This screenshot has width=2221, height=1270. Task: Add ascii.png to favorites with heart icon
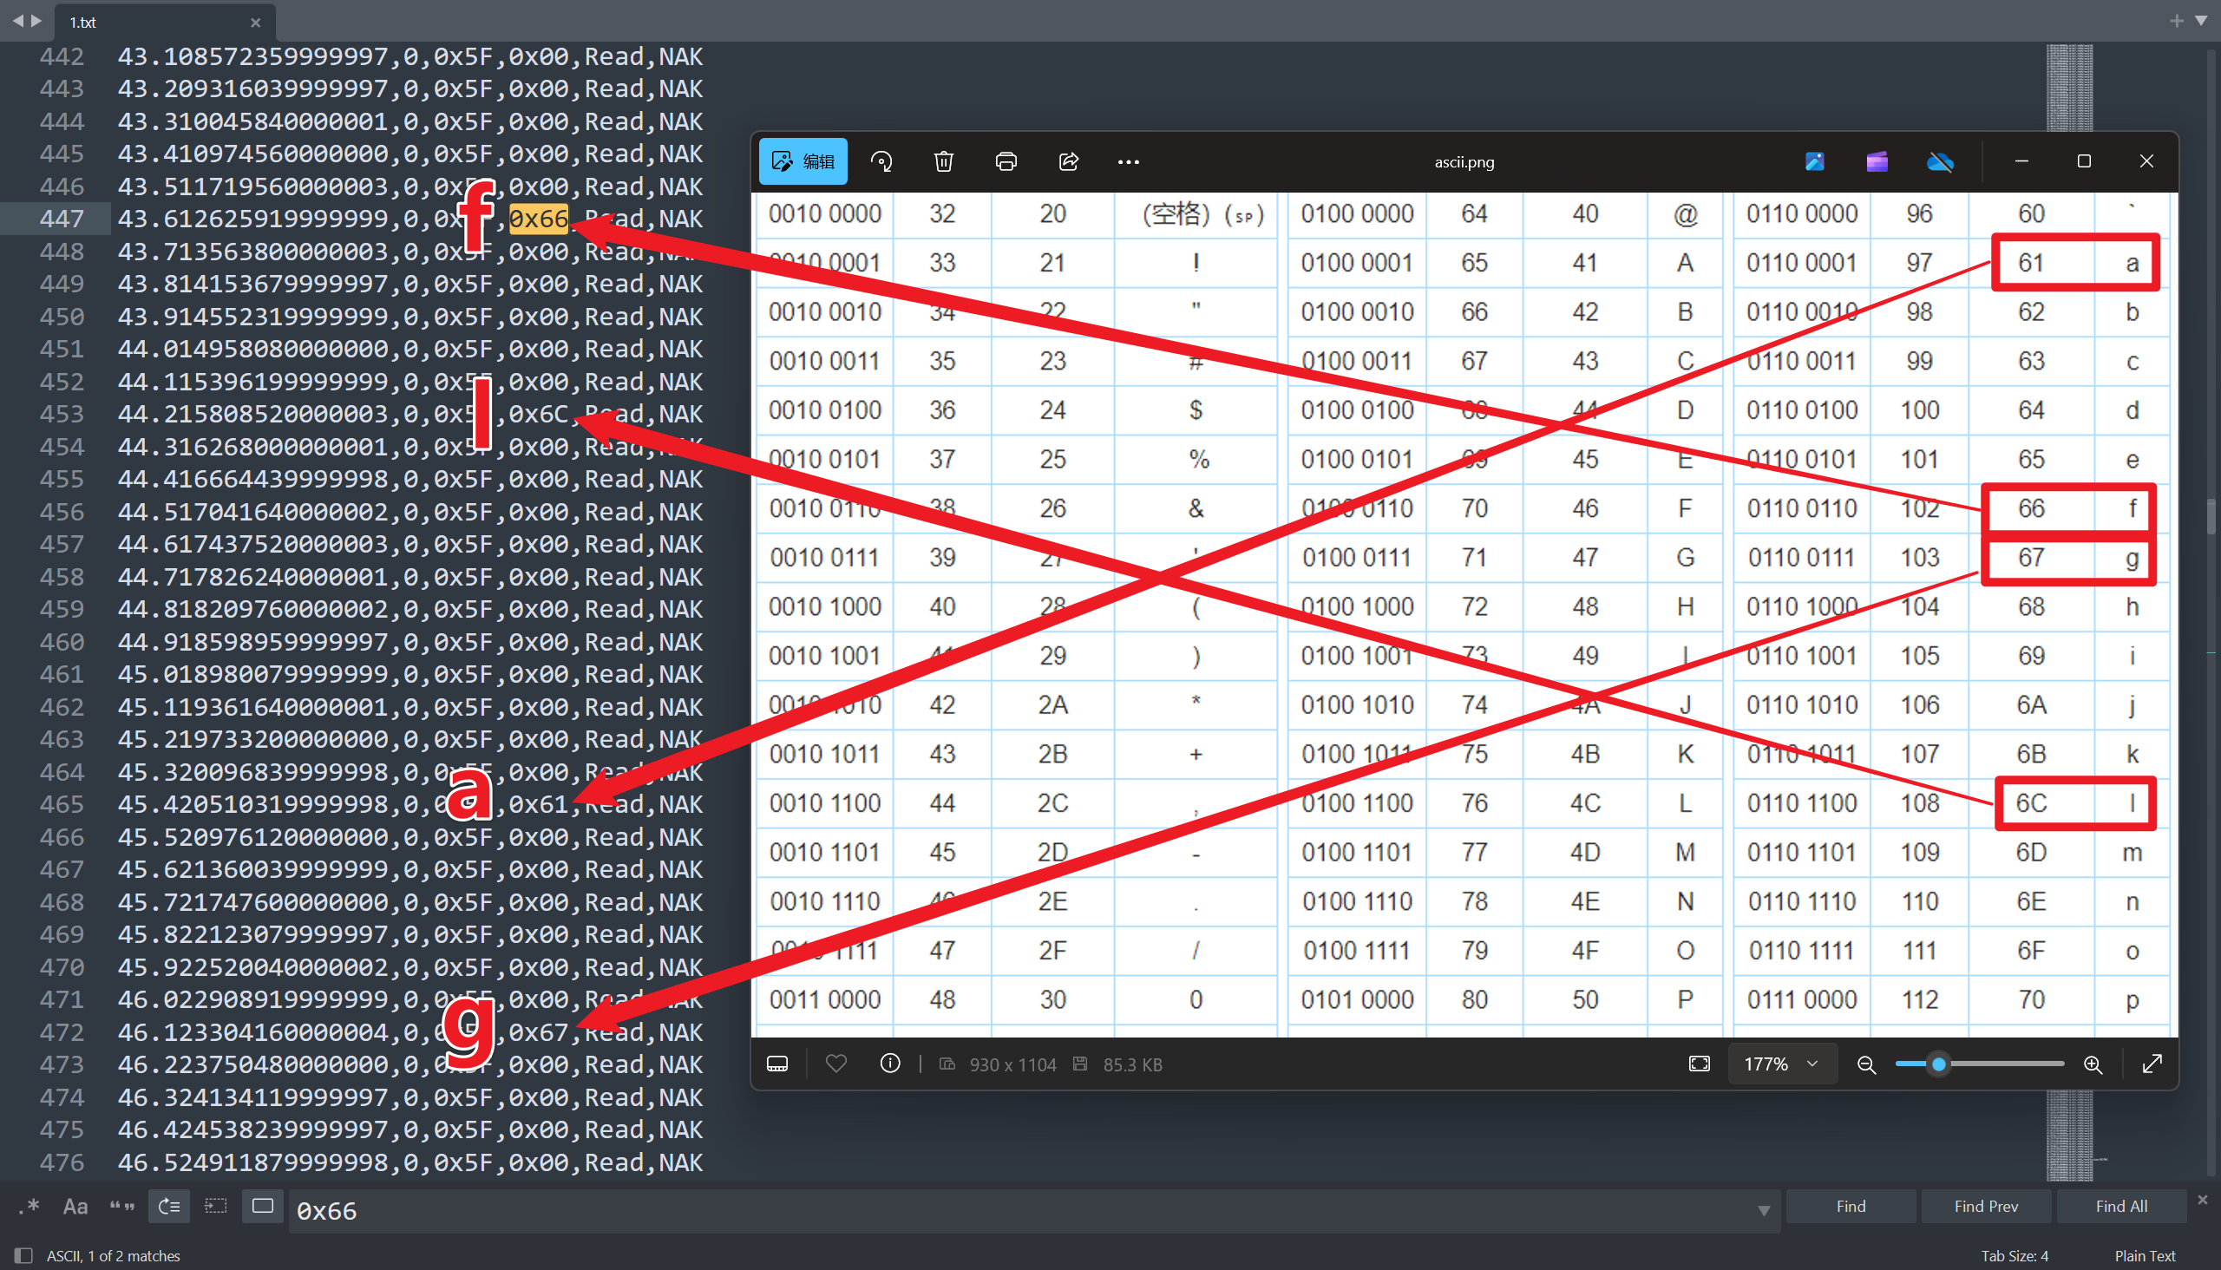coord(836,1064)
